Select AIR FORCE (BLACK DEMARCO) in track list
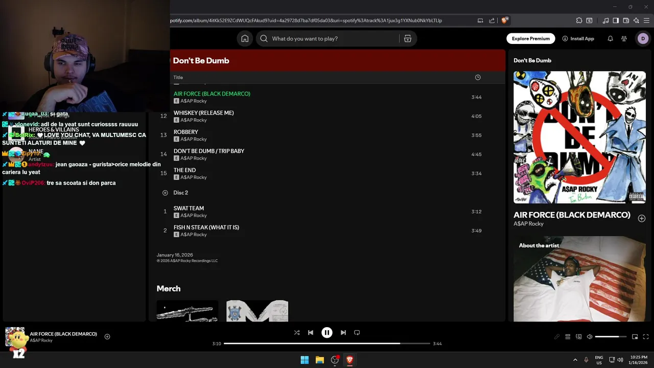This screenshot has height=368, width=654. [x=212, y=94]
